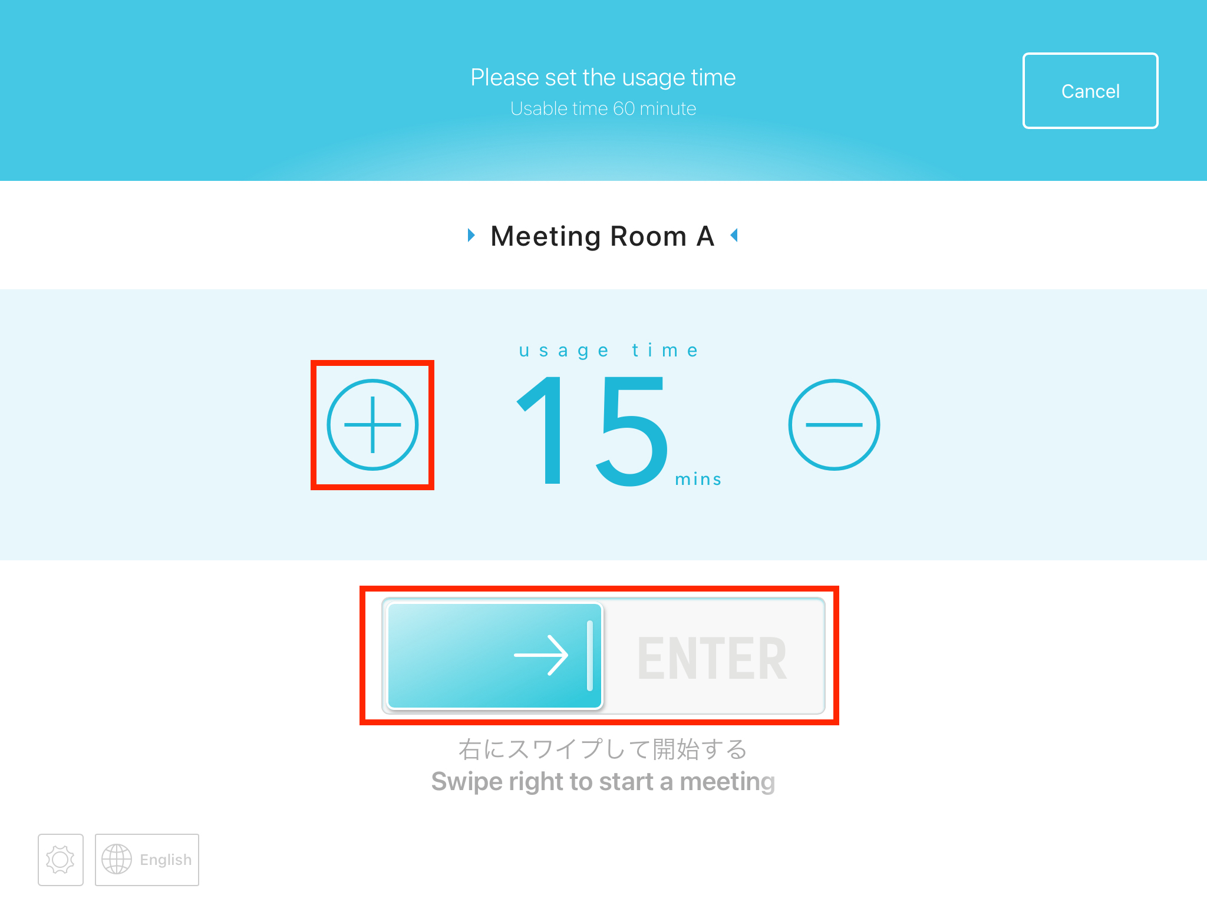This screenshot has width=1207, height=905.
Task: Cancel setting the usage time
Action: tap(1090, 91)
